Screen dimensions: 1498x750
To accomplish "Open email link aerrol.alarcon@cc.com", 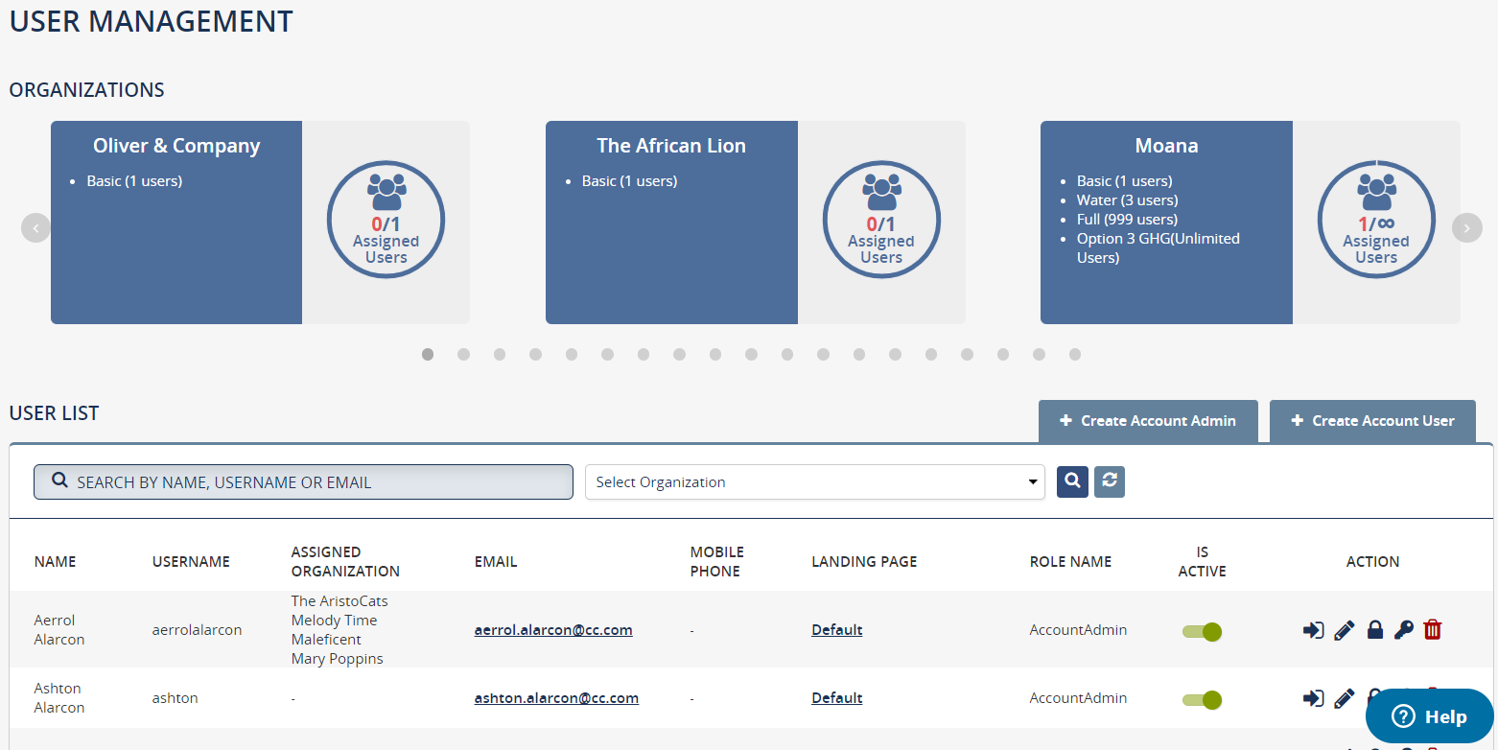I will pos(553,630).
